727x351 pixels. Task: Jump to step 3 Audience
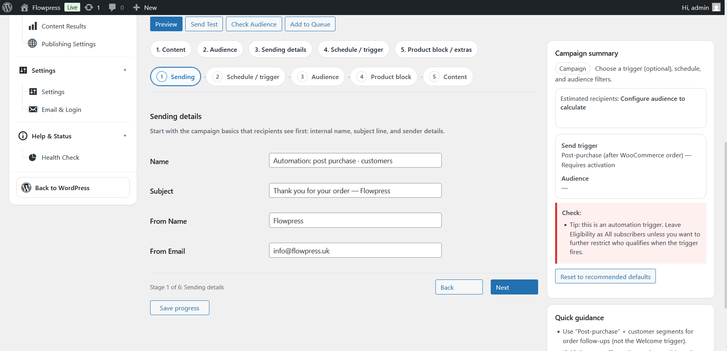pos(318,77)
